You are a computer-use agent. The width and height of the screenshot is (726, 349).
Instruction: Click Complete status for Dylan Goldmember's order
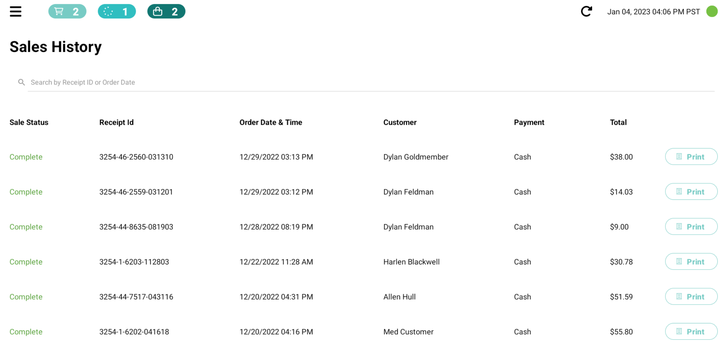(x=26, y=157)
